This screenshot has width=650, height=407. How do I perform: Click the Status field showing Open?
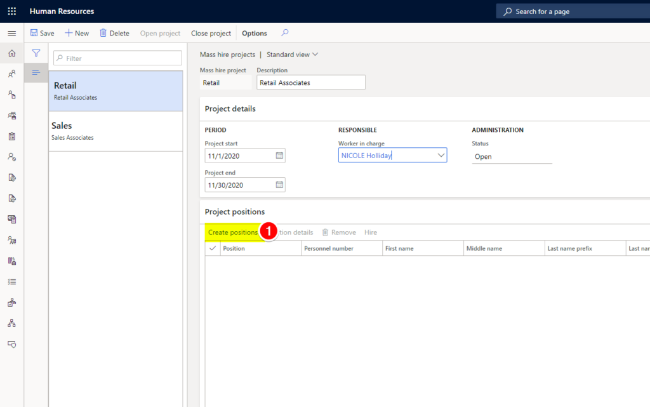[512, 156]
